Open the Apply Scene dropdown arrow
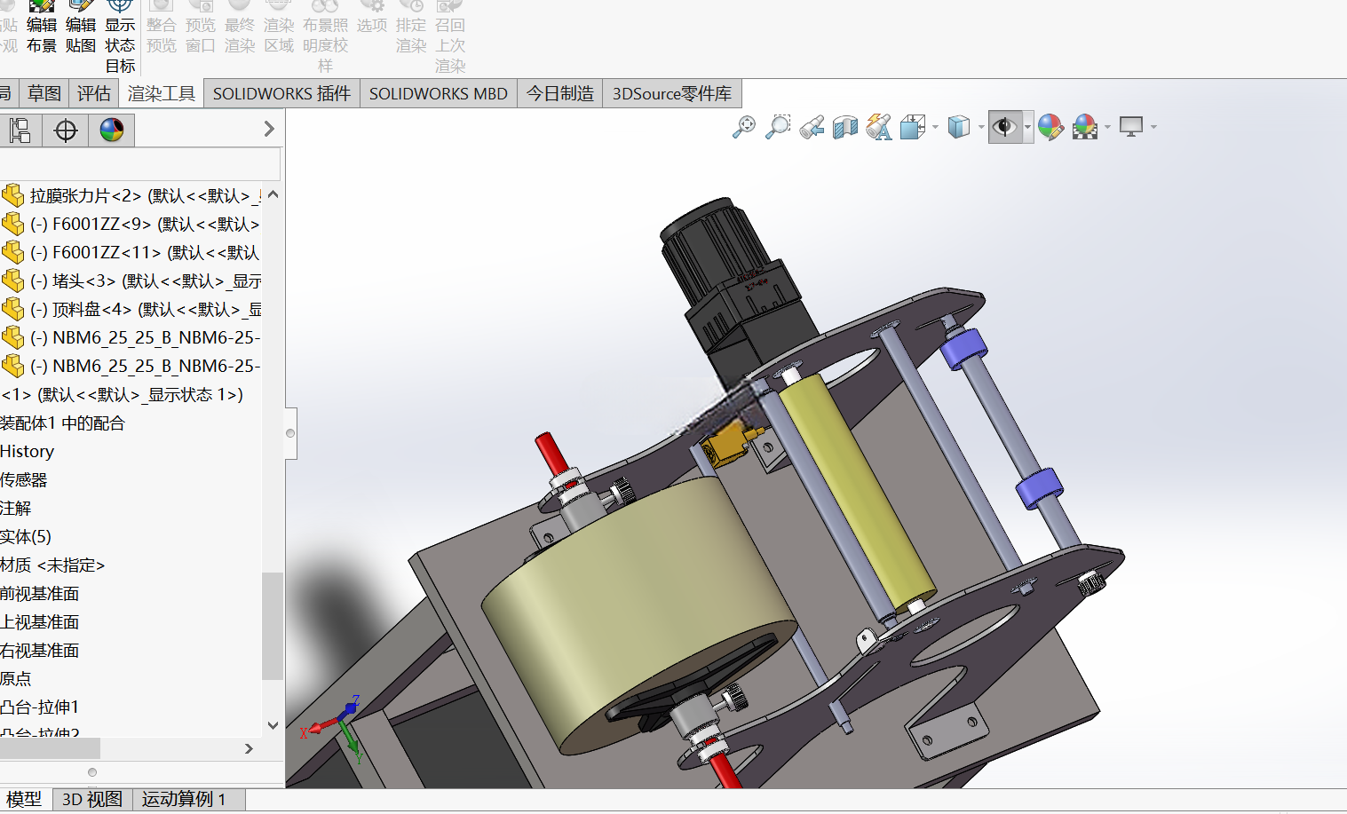This screenshot has height=814, width=1347. (x=1108, y=127)
